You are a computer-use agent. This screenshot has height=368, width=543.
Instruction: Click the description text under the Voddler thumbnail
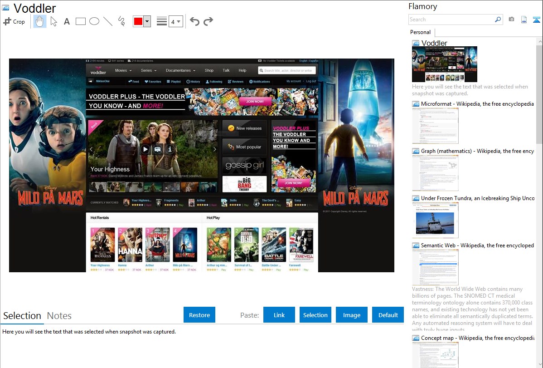(x=470, y=90)
